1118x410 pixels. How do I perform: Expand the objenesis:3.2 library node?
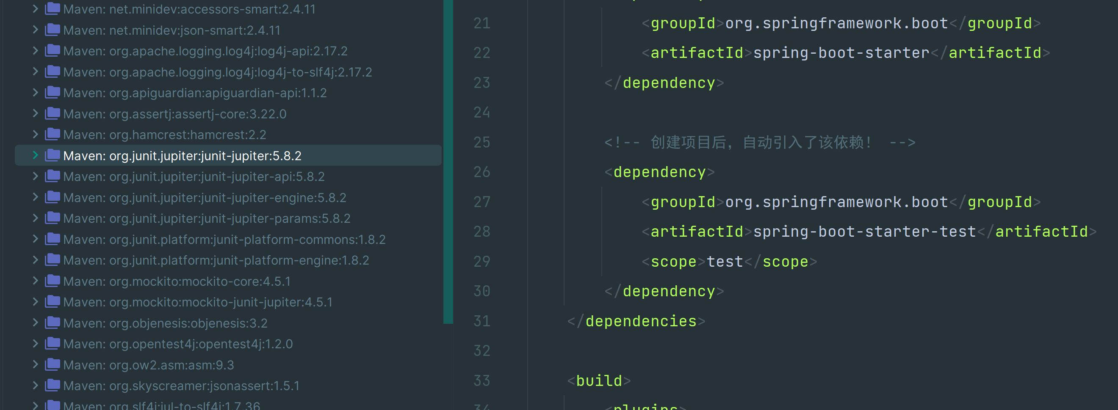36,323
